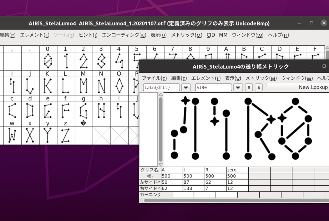The image size is (329, 221).
Task: Click the vertical scrollbar in metrics preview
Action: pos(161,129)
